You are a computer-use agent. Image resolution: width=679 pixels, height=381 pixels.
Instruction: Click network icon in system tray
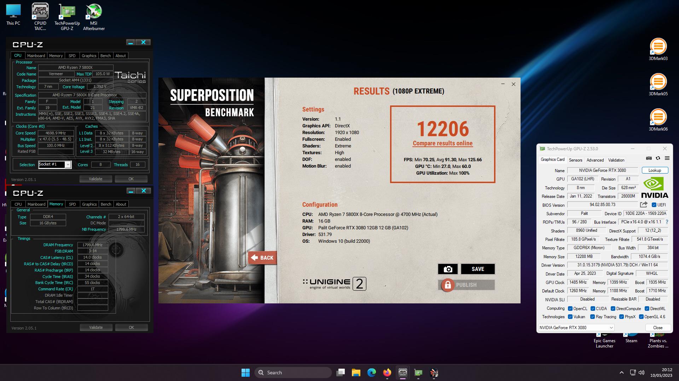(633, 373)
